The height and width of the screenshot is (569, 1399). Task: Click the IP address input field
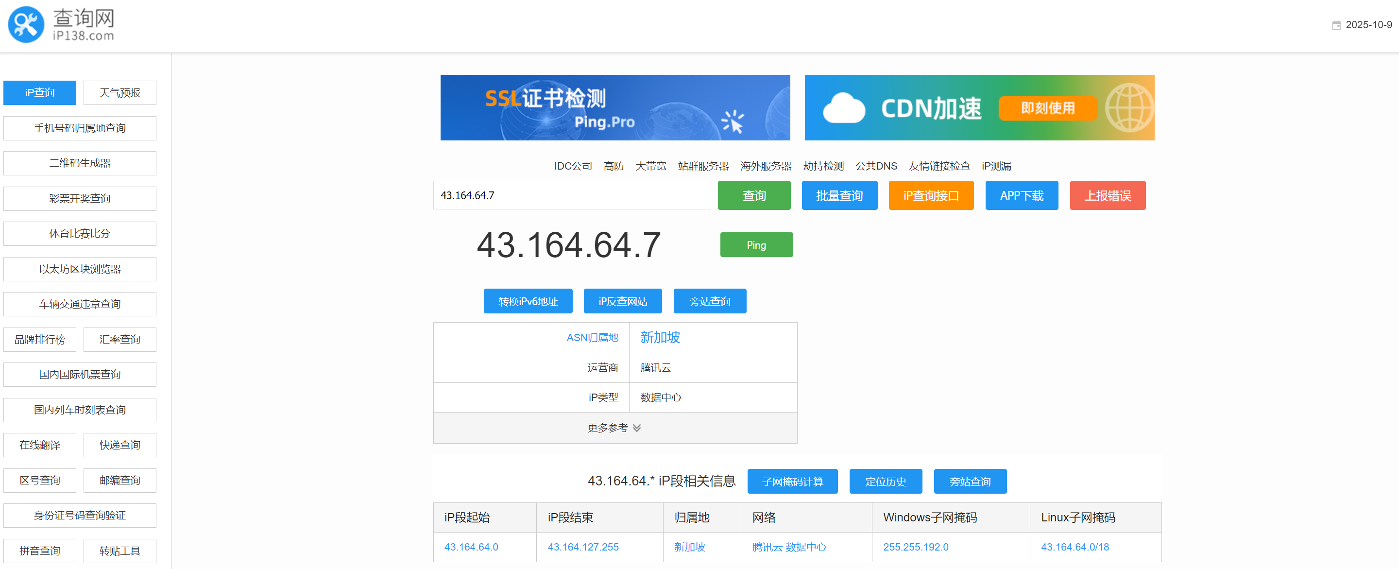571,196
